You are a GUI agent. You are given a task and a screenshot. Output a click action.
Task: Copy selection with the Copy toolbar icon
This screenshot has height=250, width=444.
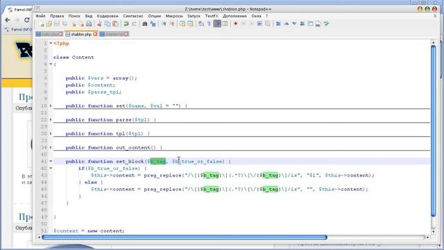point(108,24)
